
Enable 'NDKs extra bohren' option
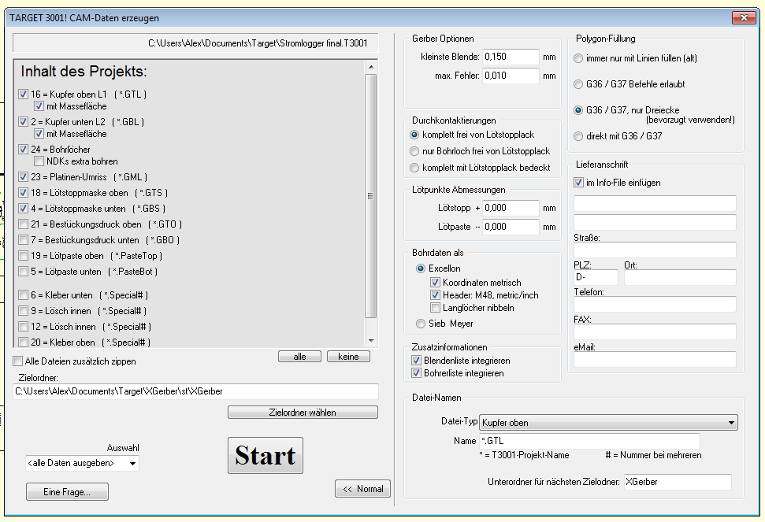tap(39, 161)
